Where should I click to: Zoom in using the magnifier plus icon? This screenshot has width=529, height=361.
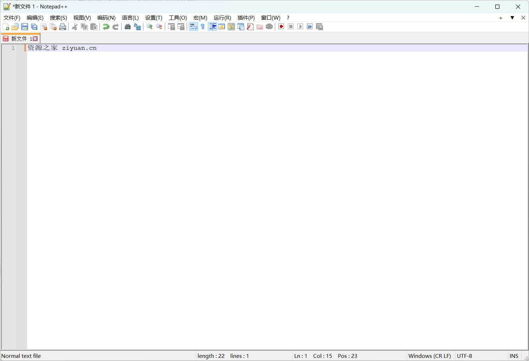(149, 26)
